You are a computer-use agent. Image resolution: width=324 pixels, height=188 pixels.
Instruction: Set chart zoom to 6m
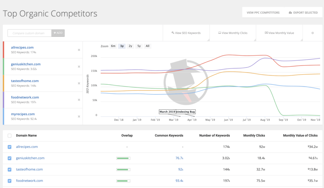(x=113, y=46)
